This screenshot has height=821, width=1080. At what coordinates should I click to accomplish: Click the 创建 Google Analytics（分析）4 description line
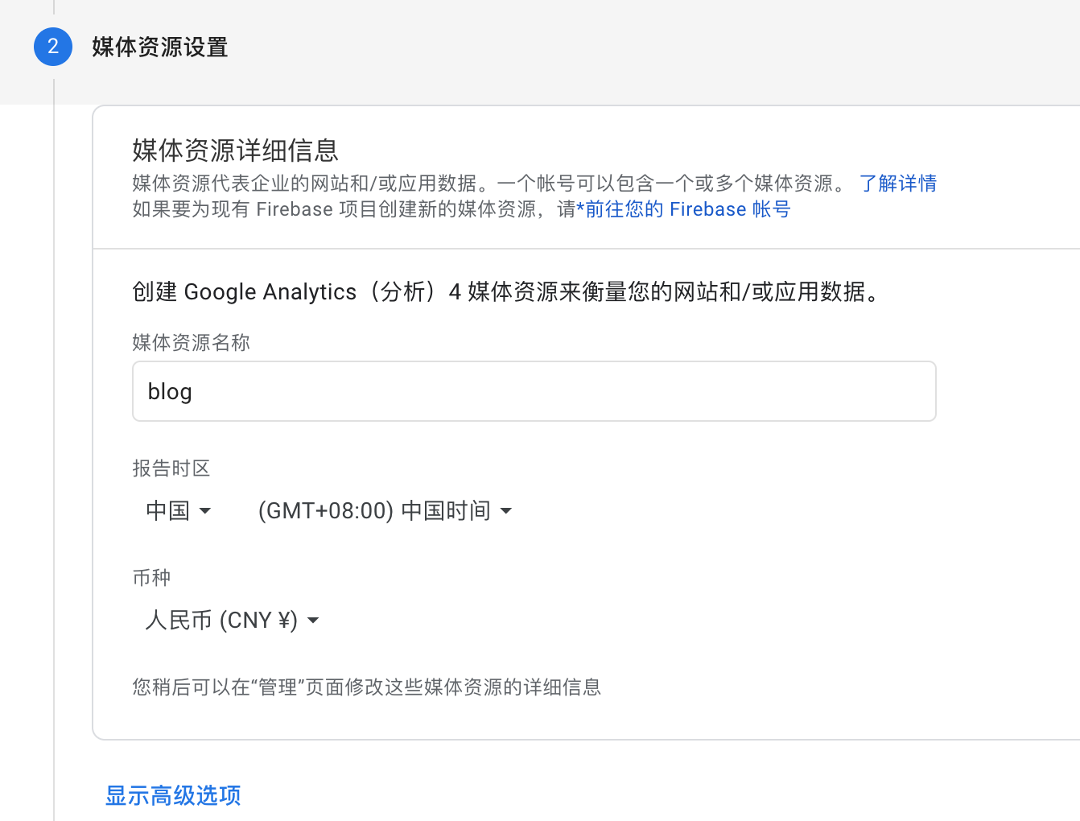(507, 291)
